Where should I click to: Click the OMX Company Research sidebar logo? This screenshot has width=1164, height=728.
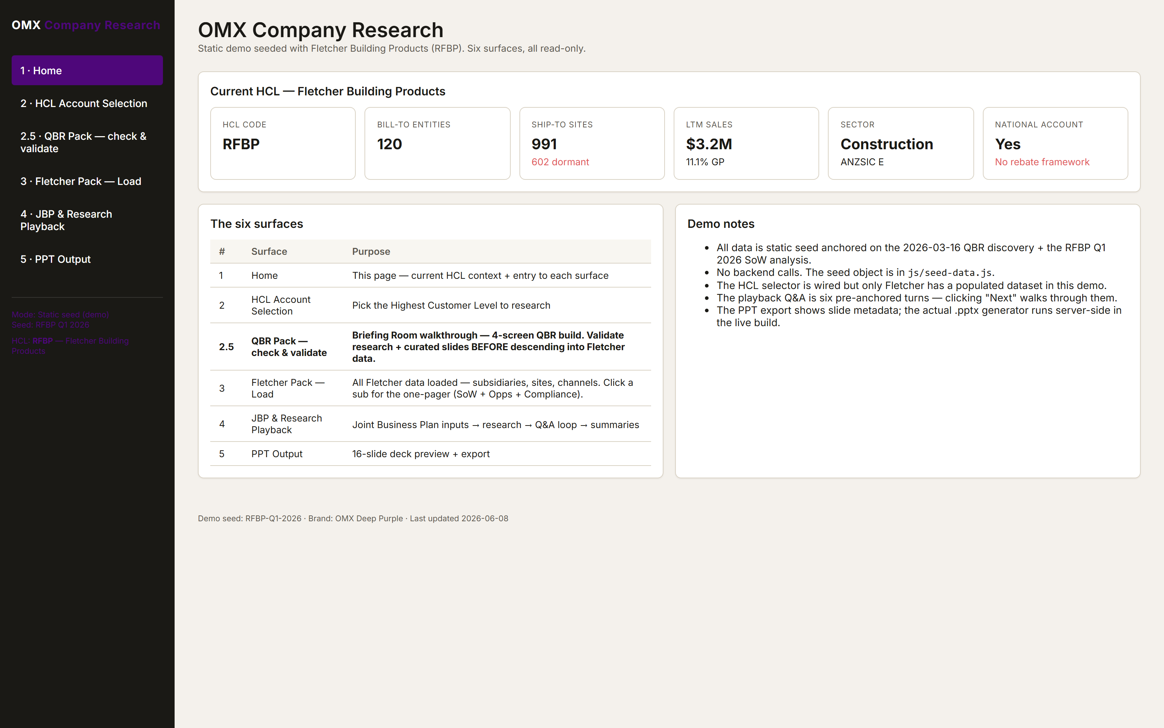(x=85, y=25)
